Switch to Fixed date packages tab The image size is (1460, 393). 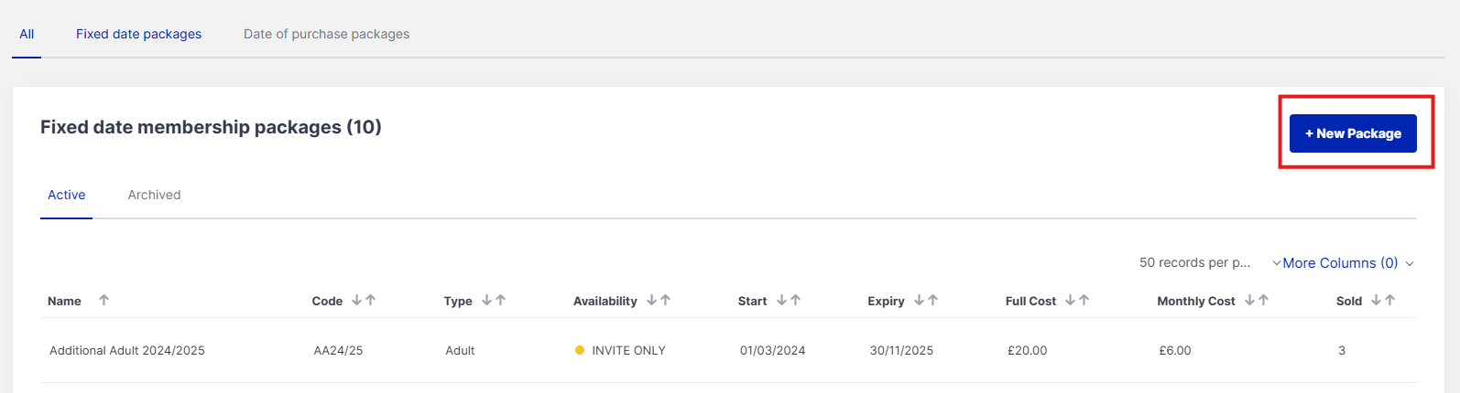138,34
